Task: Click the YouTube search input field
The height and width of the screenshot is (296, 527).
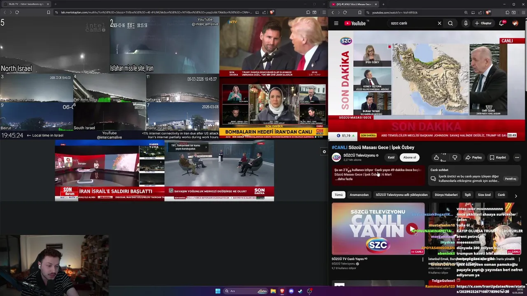Action: (412, 23)
